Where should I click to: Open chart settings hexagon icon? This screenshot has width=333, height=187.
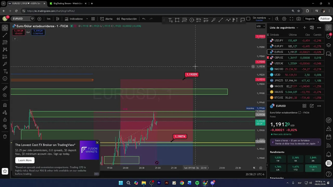(284, 19)
